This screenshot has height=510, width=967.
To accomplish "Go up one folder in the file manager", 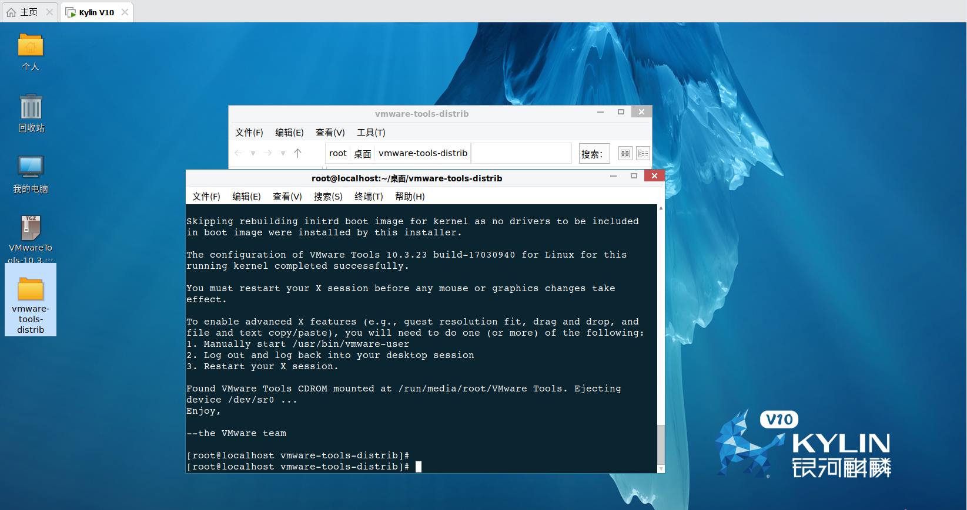I will click(297, 153).
